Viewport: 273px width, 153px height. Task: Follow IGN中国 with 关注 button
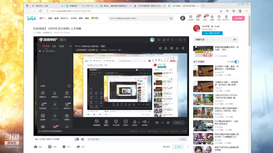click(x=212, y=33)
